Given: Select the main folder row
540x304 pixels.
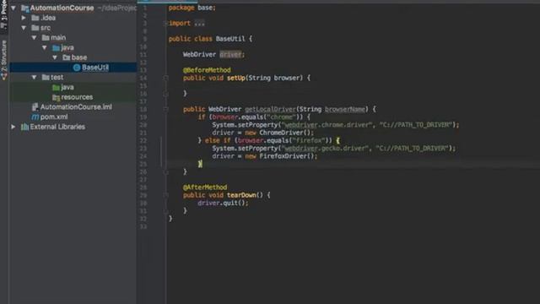Looking at the screenshot, I should [73, 37].
